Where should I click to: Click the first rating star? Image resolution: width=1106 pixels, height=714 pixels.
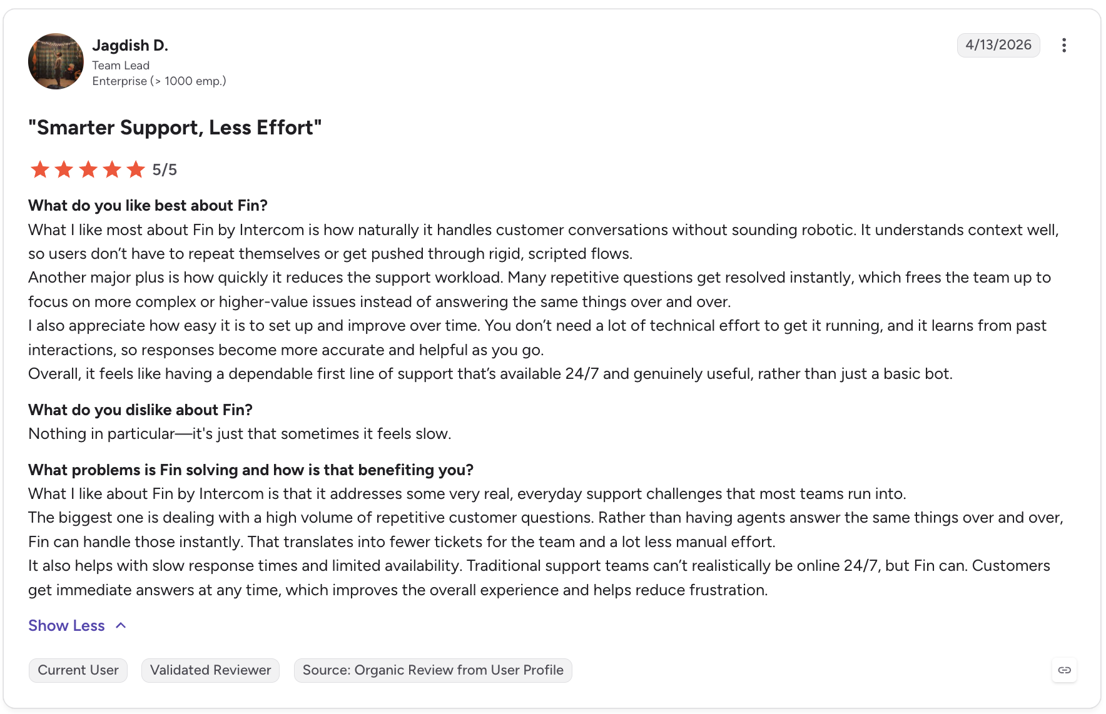[40, 169]
